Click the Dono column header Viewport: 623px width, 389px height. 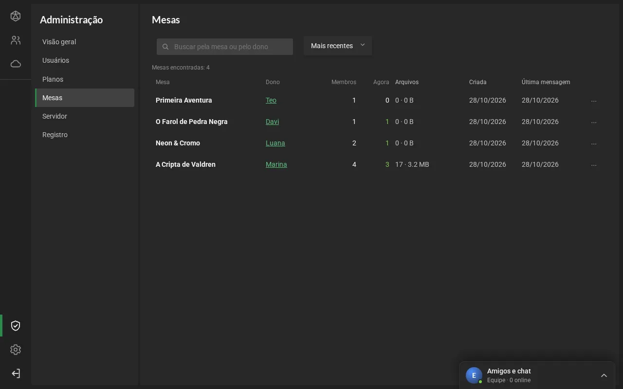pyautogui.click(x=273, y=82)
